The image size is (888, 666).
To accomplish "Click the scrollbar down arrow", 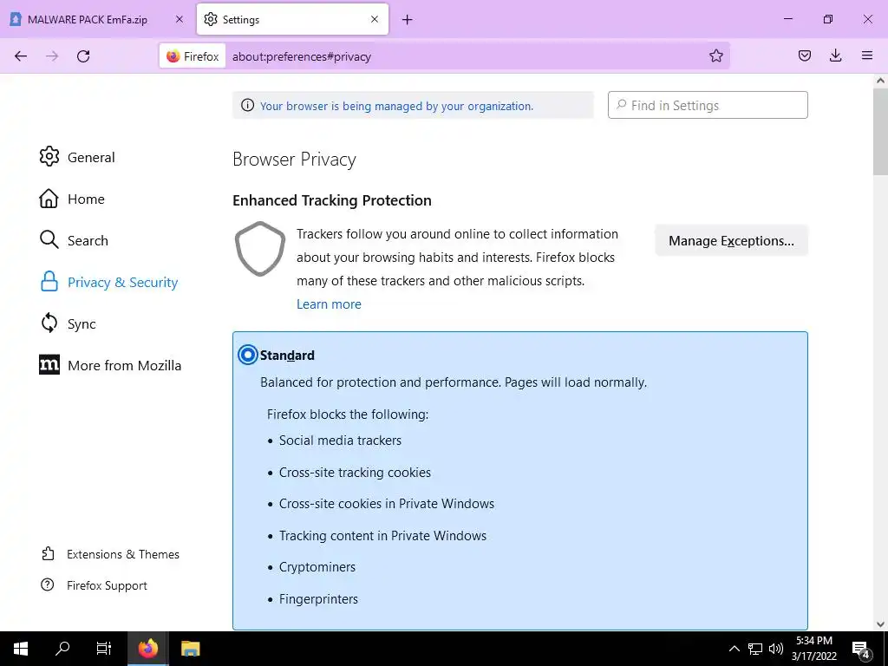I will click(880, 624).
